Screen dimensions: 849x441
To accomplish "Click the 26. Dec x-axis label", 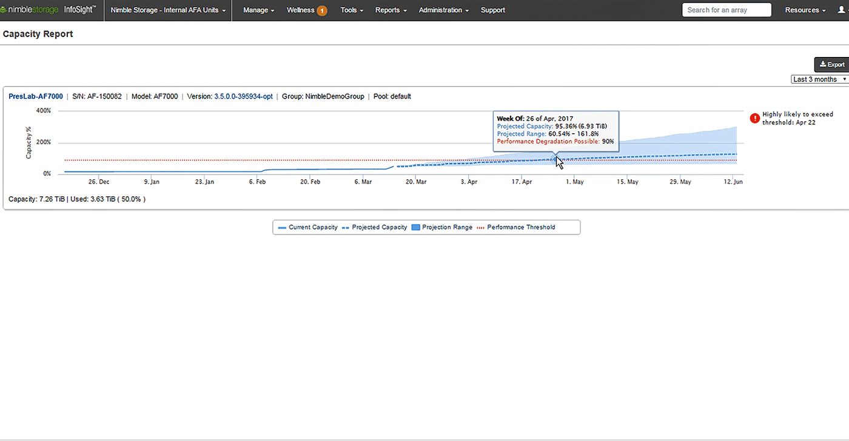I will pos(99,182).
